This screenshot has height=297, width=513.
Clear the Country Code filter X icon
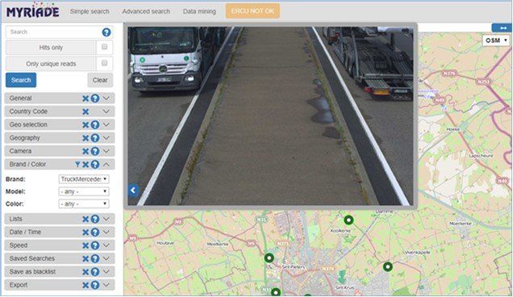point(85,111)
